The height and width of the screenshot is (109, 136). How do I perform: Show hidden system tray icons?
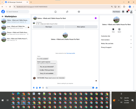coord(119,100)
